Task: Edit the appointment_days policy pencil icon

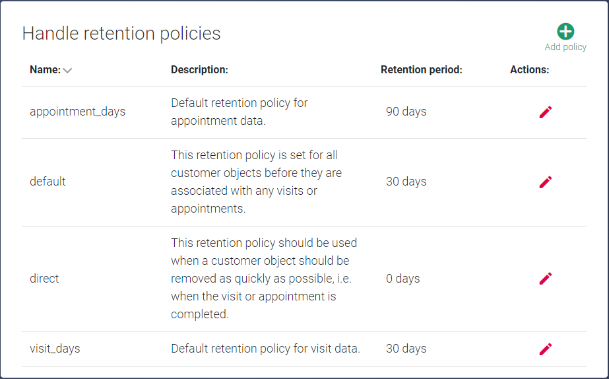Action: coord(545,112)
